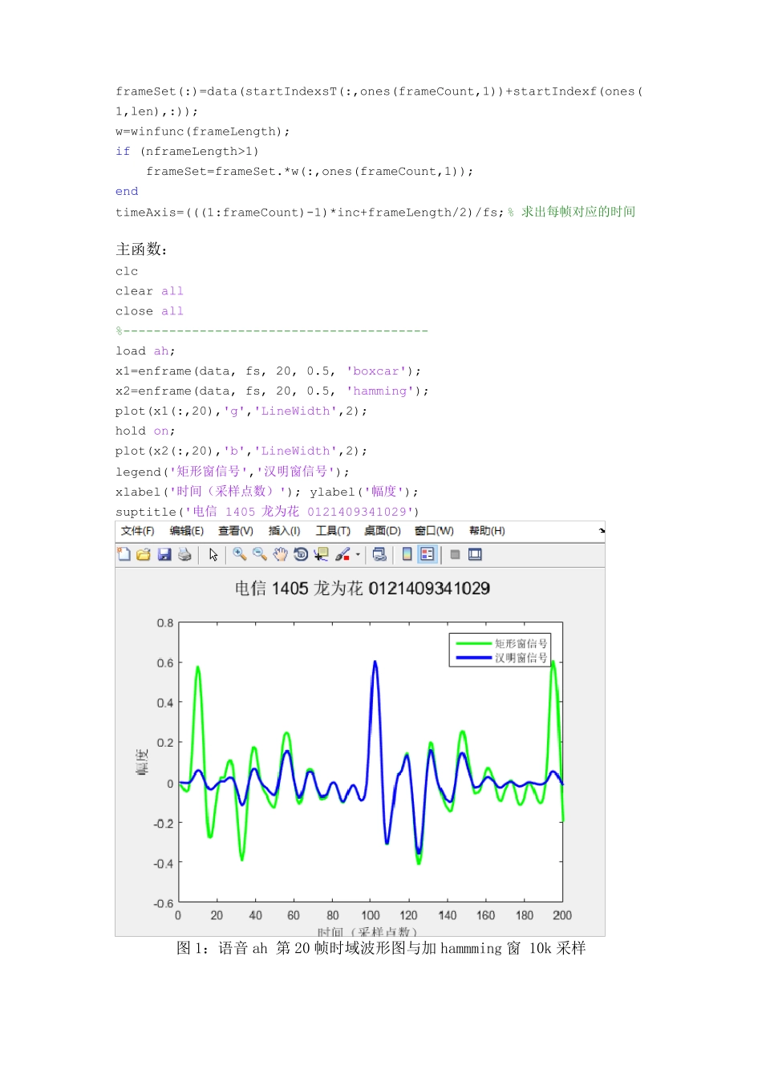The height and width of the screenshot is (1078, 762).
Task: Activate the Zoom In magnifier tool
Action: point(239,554)
